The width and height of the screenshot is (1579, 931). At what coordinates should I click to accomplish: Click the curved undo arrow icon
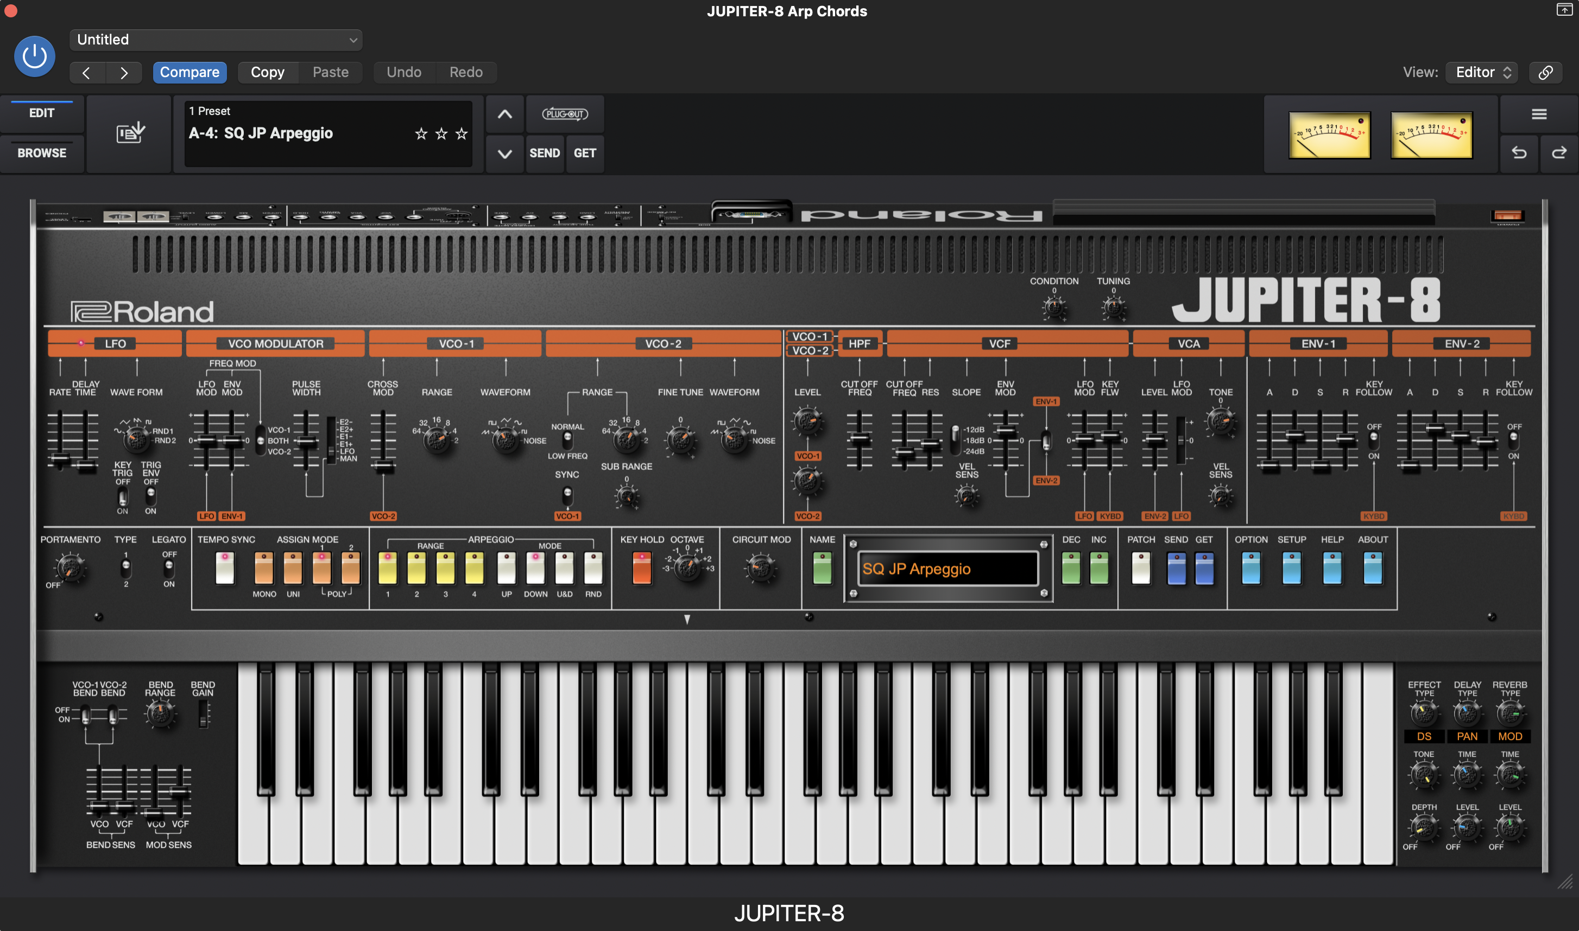tap(1519, 153)
